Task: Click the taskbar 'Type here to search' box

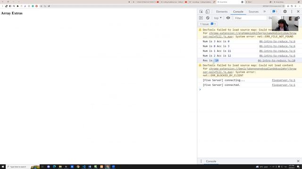Action: pyautogui.click(x=23, y=167)
